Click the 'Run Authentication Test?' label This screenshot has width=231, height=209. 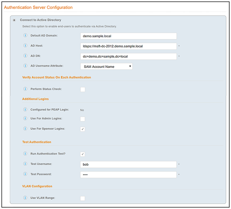48,154
